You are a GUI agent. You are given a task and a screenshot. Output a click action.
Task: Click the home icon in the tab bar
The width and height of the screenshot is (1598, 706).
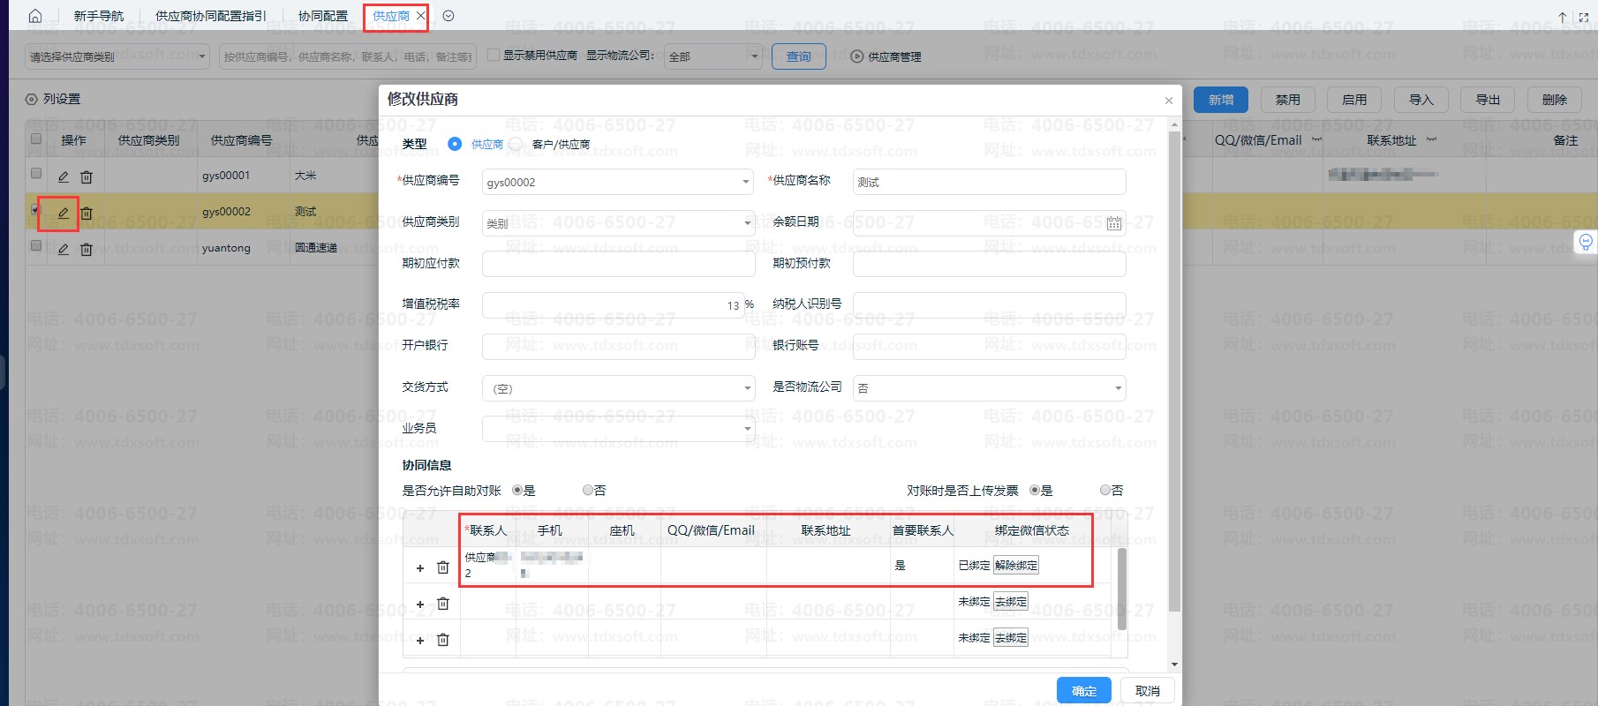[35, 16]
